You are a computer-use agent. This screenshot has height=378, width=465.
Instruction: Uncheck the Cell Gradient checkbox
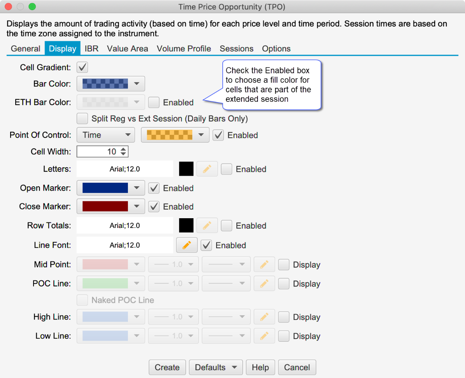point(82,67)
